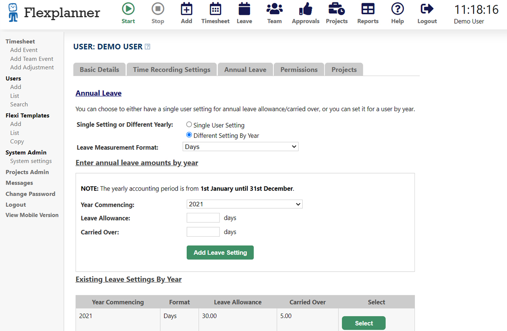Open Add Team Event in the sidebar
Screen dimensions: 507x331
tap(32, 59)
